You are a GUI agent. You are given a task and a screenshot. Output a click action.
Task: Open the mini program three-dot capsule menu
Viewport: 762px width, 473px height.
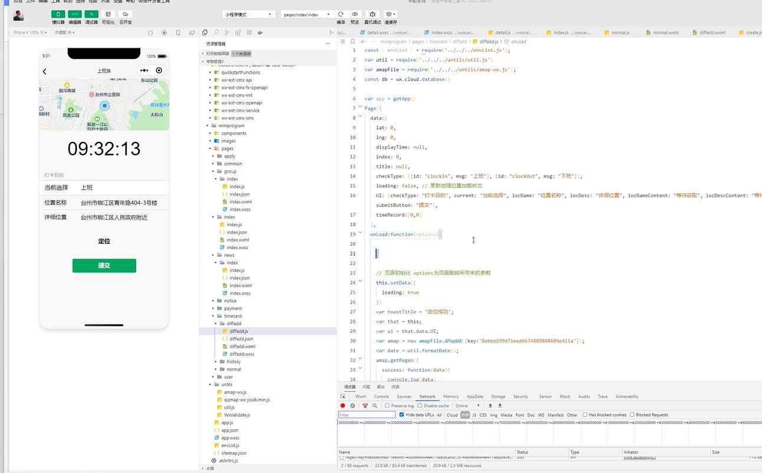coord(144,71)
